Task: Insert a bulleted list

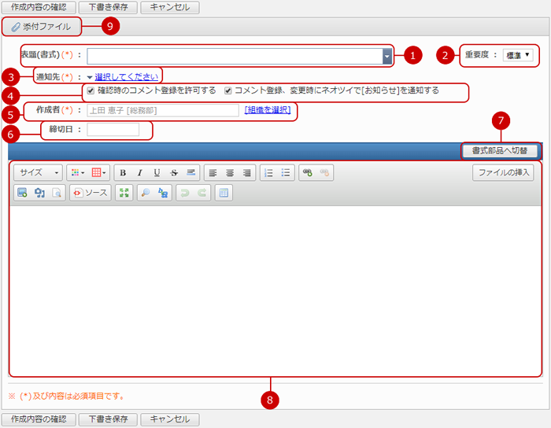Action: tap(287, 172)
